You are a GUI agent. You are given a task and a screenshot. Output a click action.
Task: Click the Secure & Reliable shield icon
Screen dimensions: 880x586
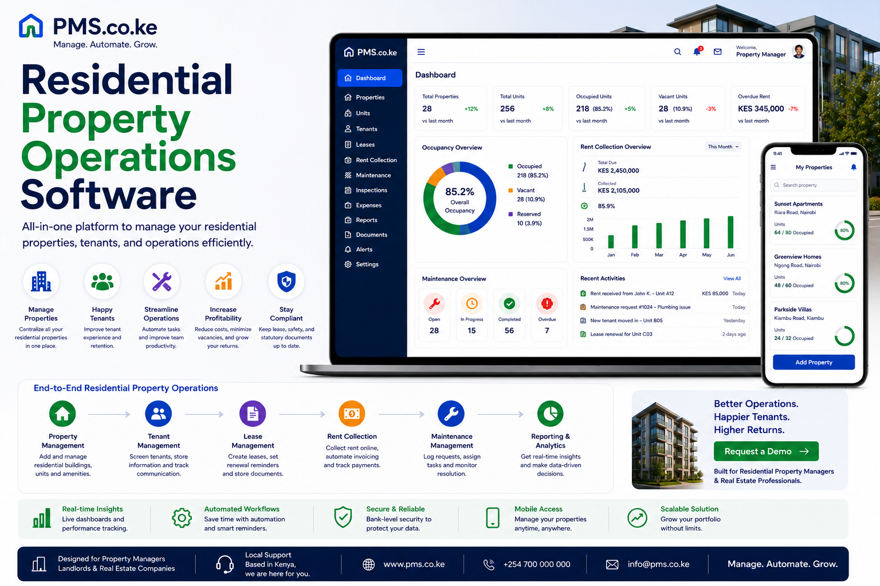(343, 517)
